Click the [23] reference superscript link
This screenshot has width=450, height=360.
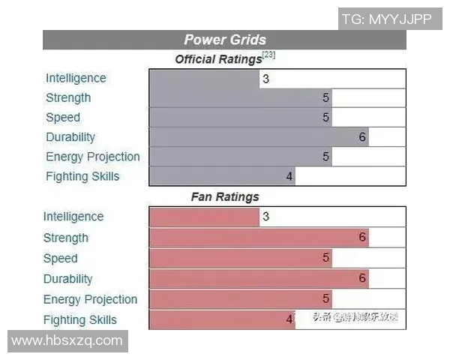(x=269, y=55)
